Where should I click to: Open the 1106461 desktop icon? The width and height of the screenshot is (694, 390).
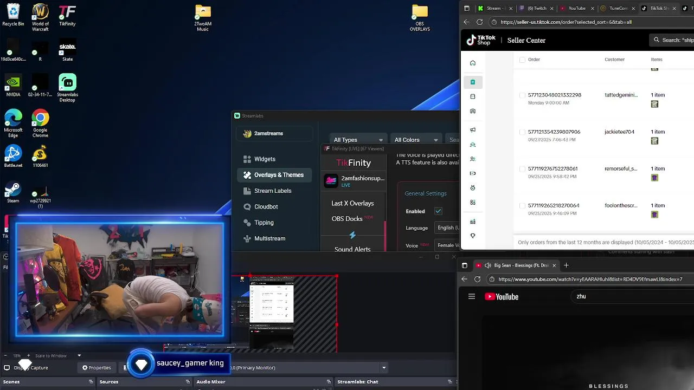[x=40, y=156]
